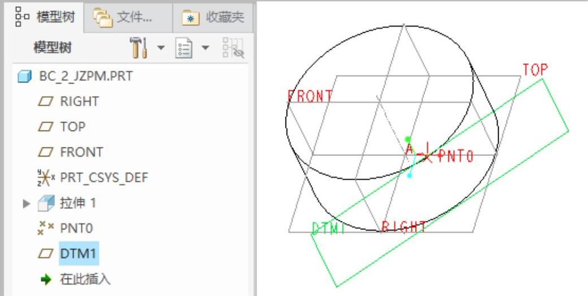Select PRT_CSYS_DEF coordinate system
Screen dimensions: 588x296
tap(104, 177)
